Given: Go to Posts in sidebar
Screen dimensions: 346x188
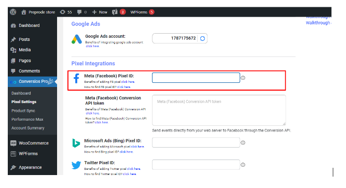Looking at the screenshot, I should pos(24,39).
